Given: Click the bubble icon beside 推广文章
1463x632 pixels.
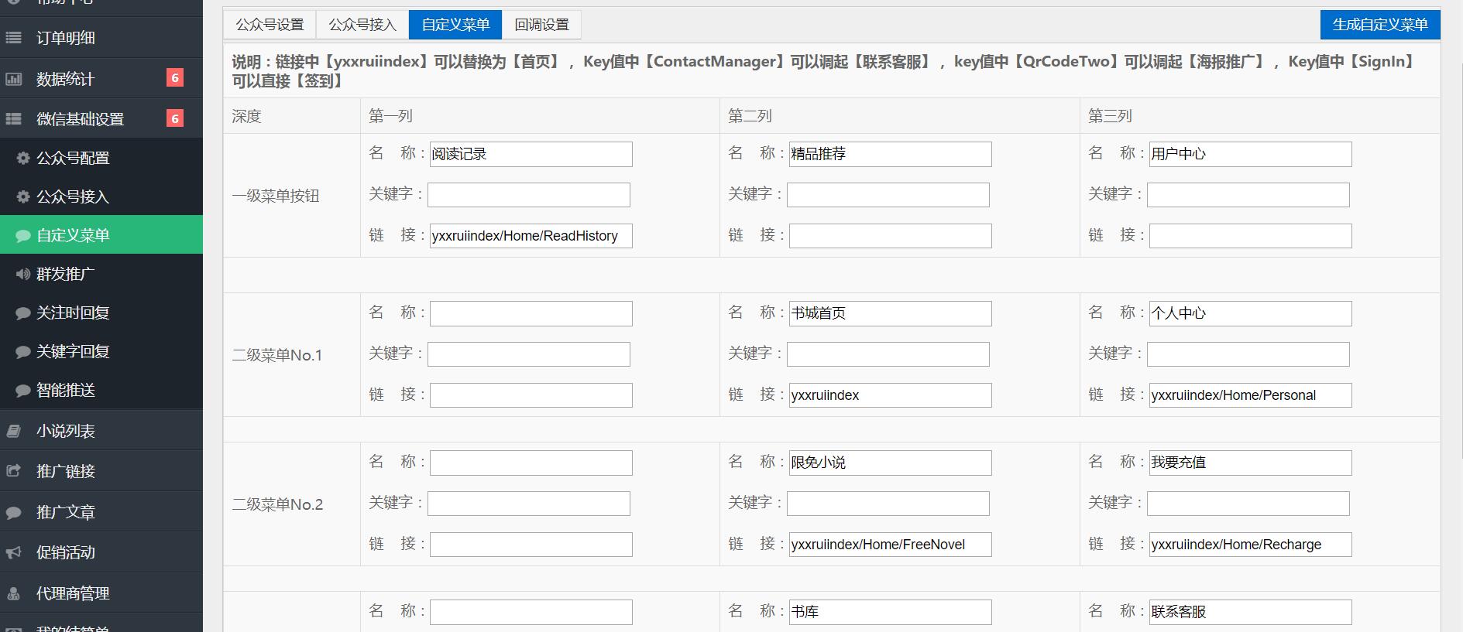Looking at the screenshot, I should point(13,512).
